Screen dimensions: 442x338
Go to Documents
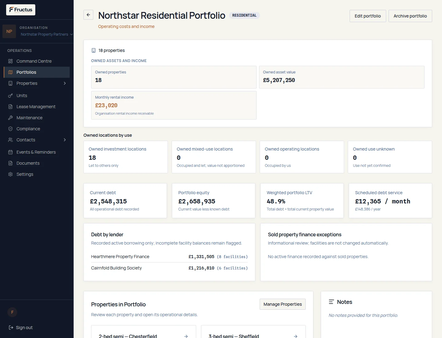pyautogui.click(x=37, y=163)
